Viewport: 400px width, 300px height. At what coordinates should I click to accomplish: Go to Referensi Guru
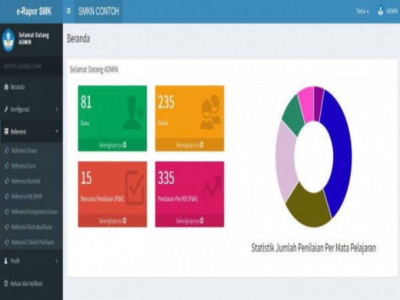(23, 166)
